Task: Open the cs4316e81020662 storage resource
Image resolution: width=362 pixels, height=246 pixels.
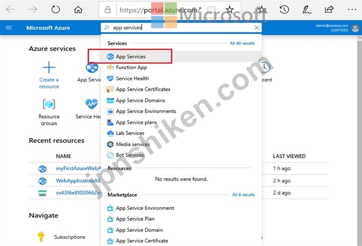Action: click(x=78, y=192)
